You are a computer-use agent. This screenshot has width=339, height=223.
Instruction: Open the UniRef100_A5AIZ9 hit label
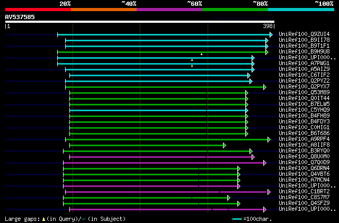coord(304,69)
